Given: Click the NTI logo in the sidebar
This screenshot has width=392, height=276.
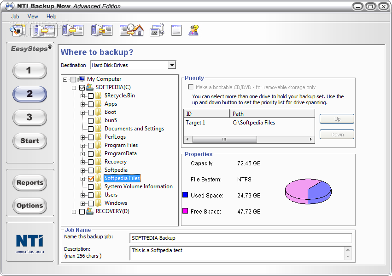Looking at the screenshot, I should 29,241.
